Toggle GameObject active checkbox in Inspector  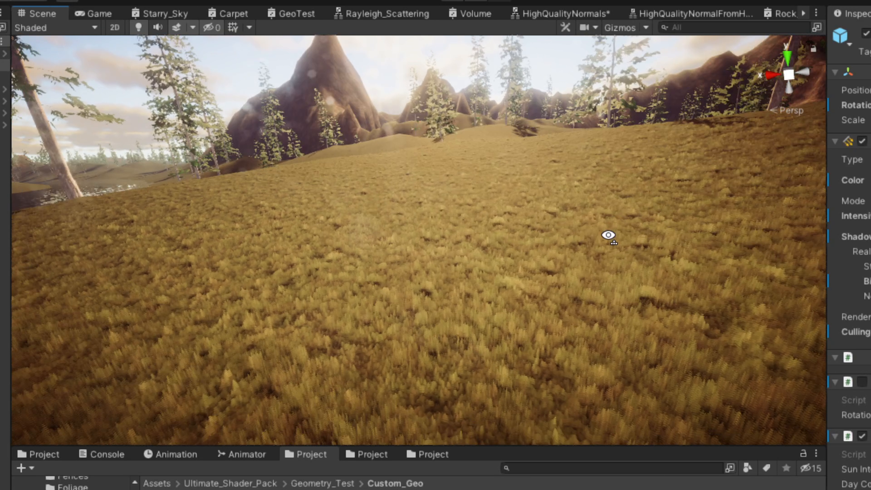tap(866, 33)
